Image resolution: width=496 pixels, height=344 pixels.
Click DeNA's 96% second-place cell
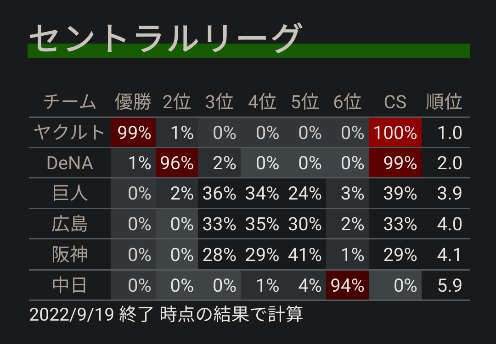click(176, 163)
